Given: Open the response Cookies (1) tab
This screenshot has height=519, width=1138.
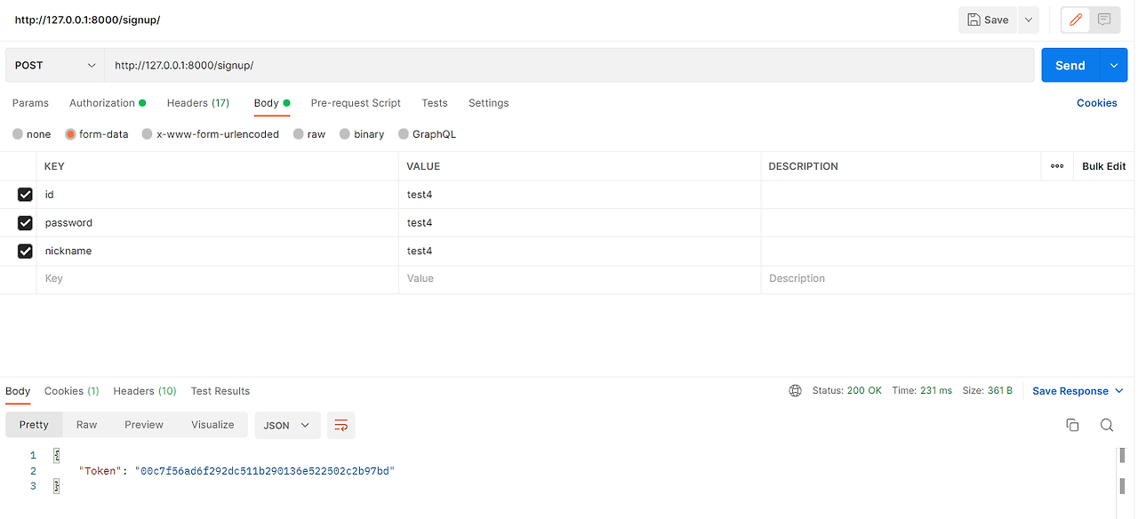Looking at the screenshot, I should [72, 391].
